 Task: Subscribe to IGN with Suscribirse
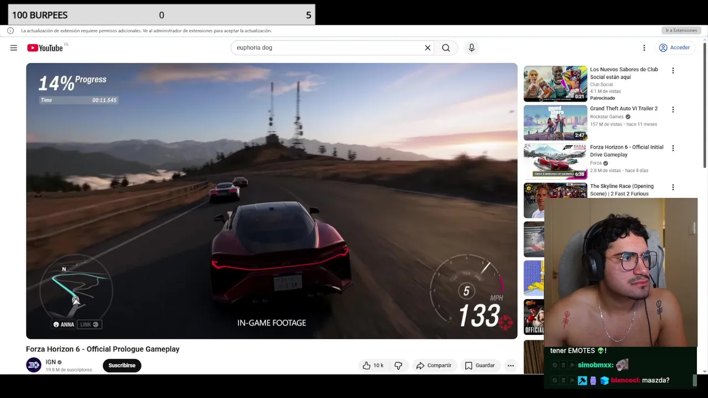point(122,365)
